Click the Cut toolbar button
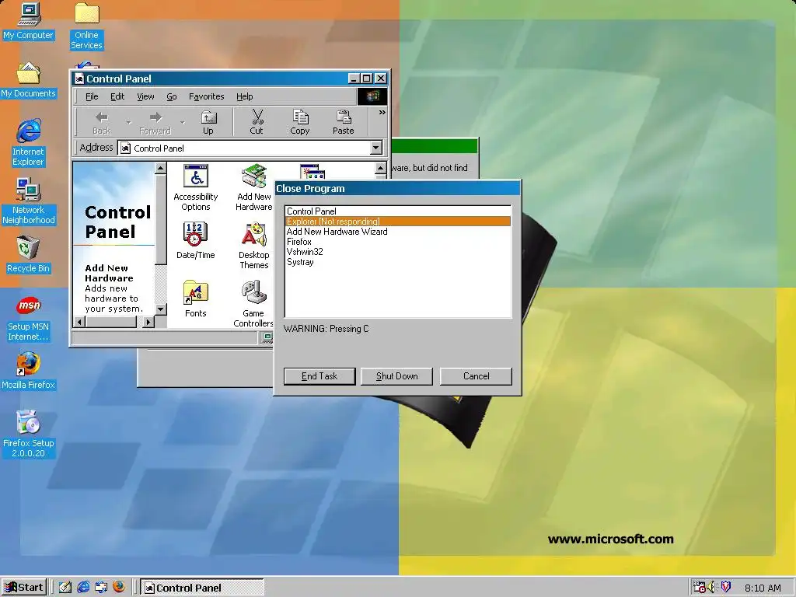 257,122
